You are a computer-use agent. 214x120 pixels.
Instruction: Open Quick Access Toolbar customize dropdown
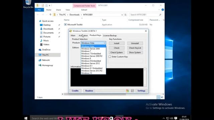coord(49,6)
